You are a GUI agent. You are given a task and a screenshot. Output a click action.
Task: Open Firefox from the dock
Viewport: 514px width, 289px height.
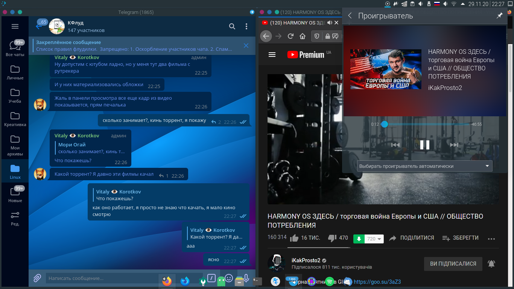click(x=167, y=281)
